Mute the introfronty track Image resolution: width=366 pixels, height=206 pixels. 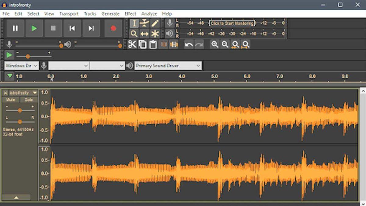point(11,100)
